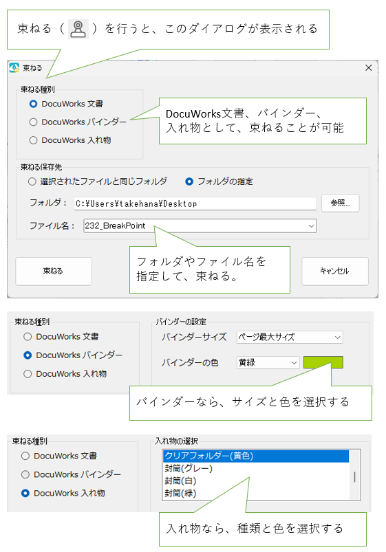Viewport: 386px width, 552px height.
Task: Click the 参照... browse button
Action: 340,203
